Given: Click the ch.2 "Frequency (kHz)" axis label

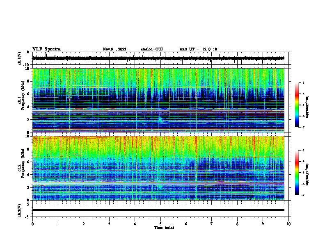Looking at the screenshot, I should [23, 163].
